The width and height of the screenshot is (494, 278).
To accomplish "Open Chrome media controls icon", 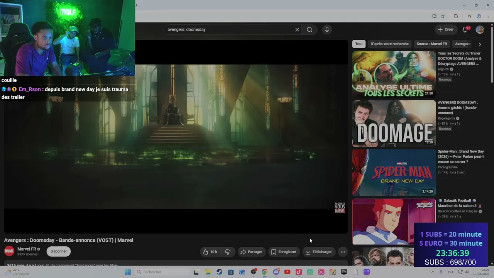I will [470, 16].
